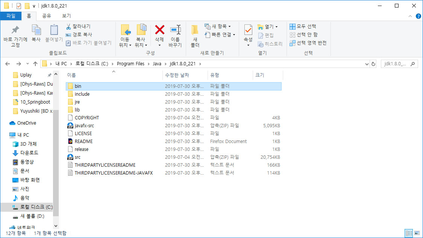Open Quick Access Toolbar customize arrow
The width and height of the screenshot is (423, 238).
click(34, 6)
